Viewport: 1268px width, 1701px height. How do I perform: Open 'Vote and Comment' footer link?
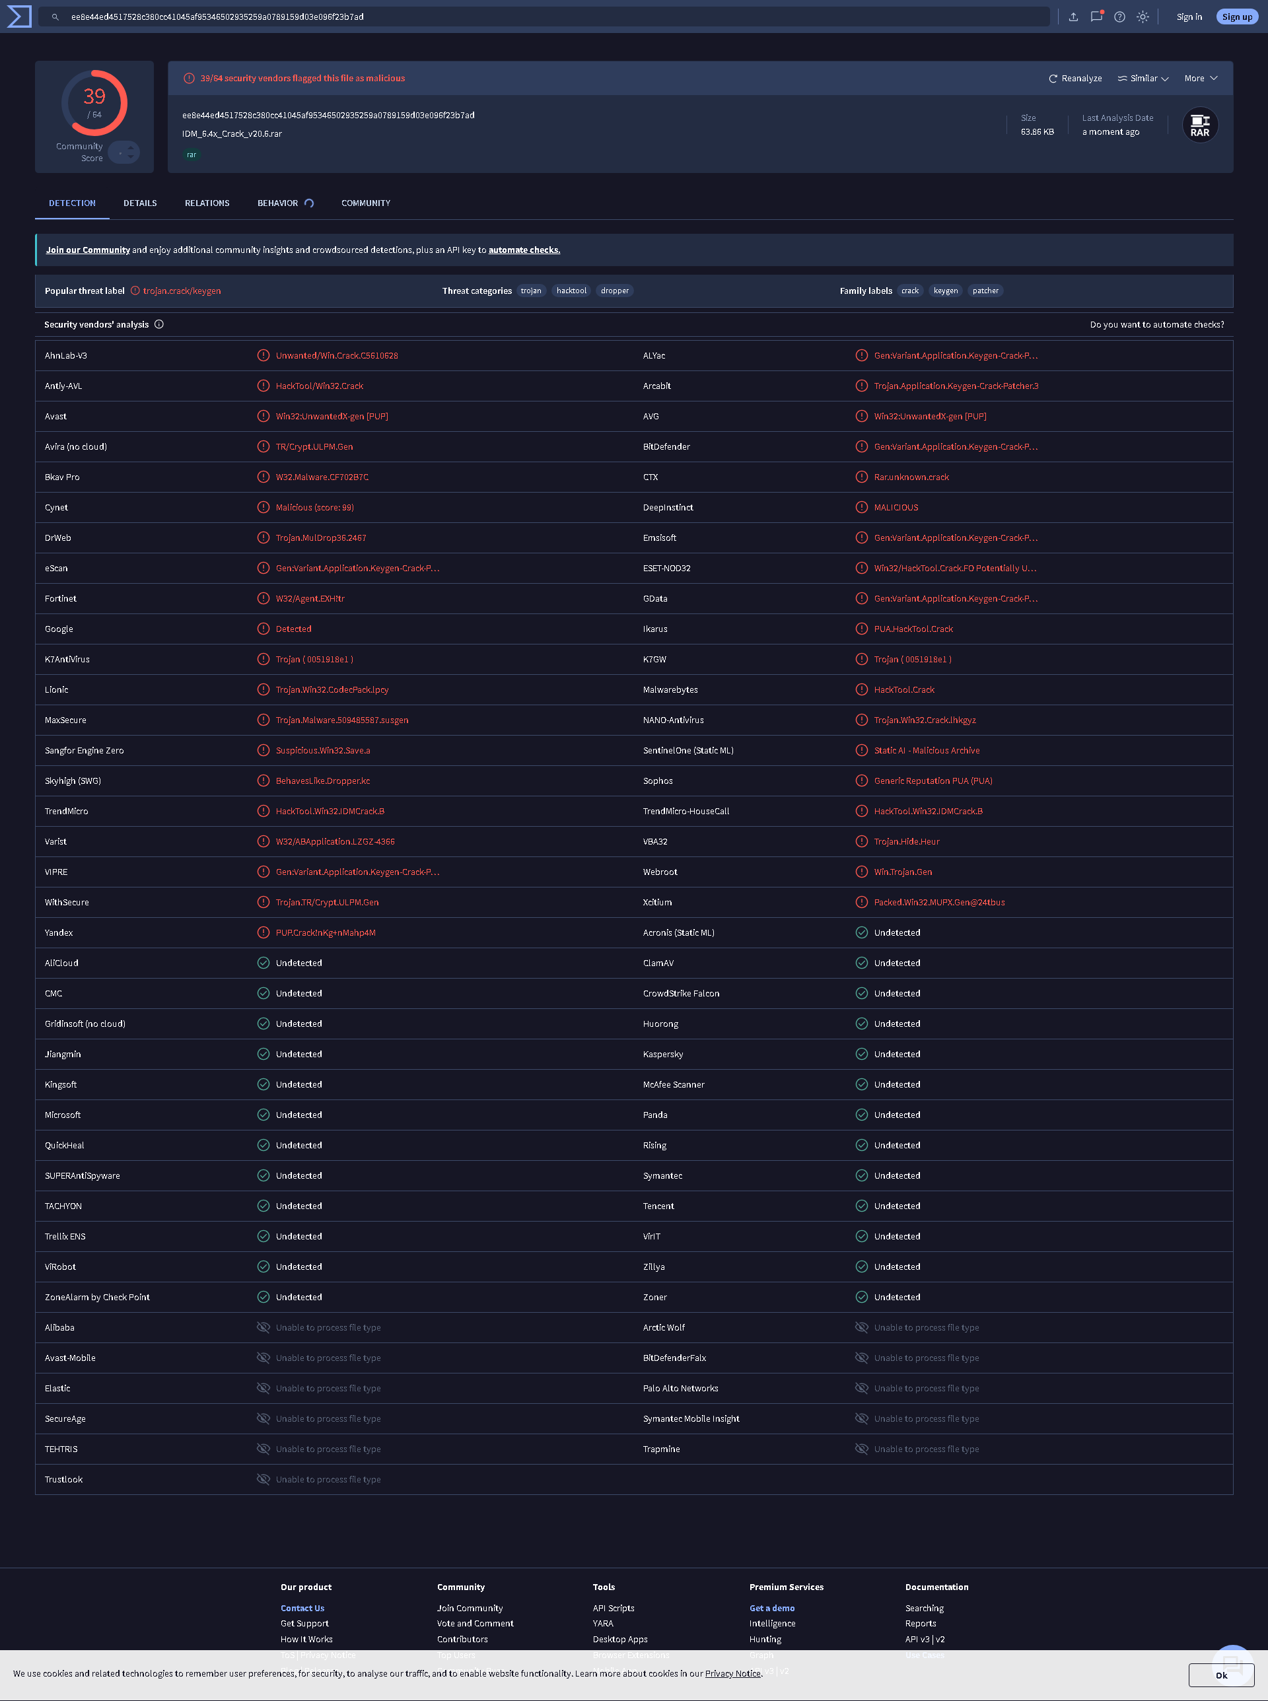tap(475, 1624)
